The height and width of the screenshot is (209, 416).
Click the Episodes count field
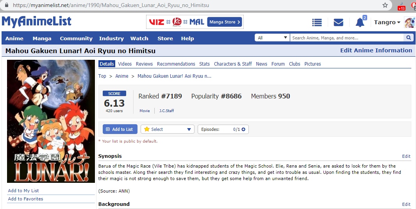223,129
